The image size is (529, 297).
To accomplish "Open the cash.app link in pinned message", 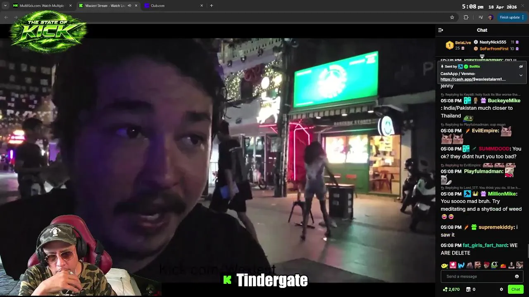I will (x=473, y=79).
